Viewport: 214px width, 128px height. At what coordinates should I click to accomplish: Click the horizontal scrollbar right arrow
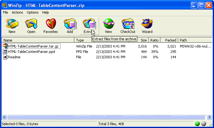[x=209, y=117]
